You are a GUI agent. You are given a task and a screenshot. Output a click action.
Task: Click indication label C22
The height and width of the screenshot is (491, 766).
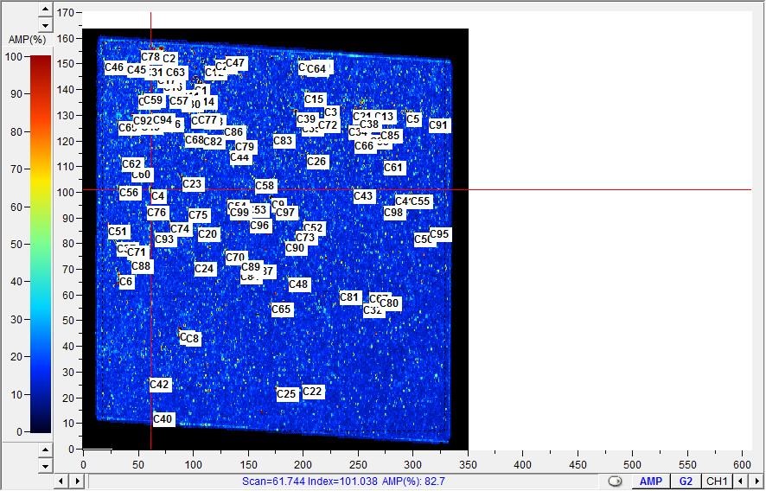pyautogui.click(x=313, y=392)
